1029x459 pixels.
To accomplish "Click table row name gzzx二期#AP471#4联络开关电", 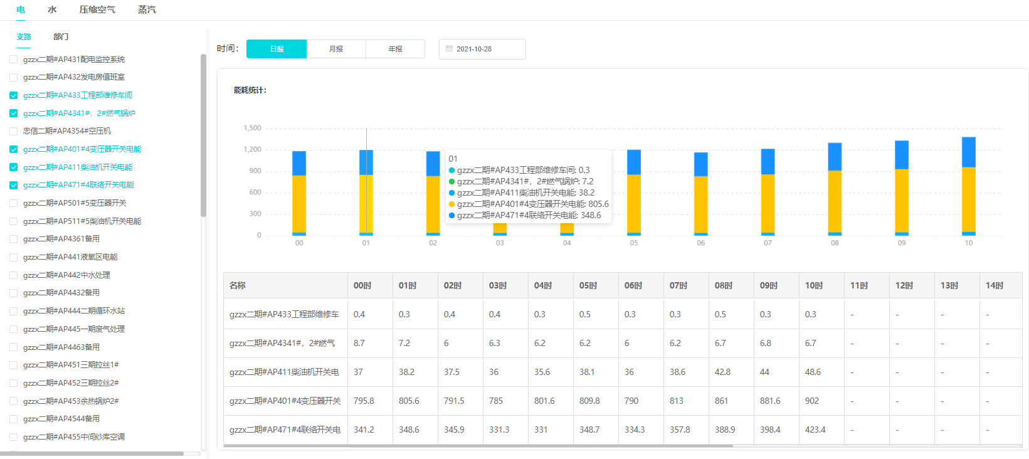I will coord(285,430).
